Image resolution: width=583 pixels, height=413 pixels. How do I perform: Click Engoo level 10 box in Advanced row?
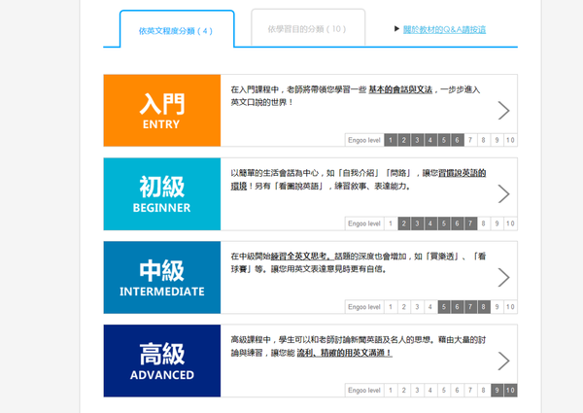(x=510, y=391)
